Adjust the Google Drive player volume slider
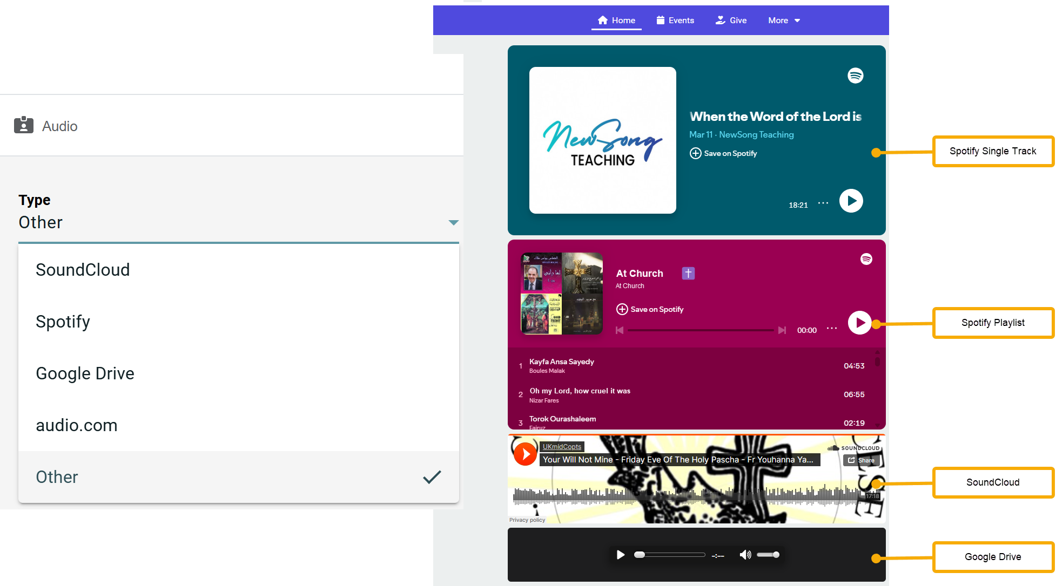This screenshot has width=1056, height=586. [x=768, y=555]
